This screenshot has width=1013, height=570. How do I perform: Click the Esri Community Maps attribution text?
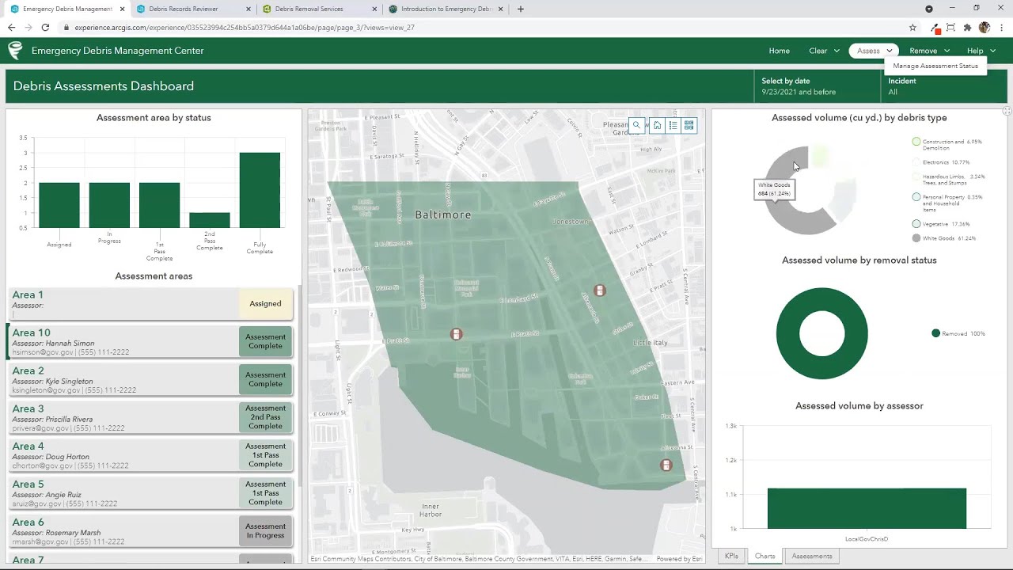[480, 559]
